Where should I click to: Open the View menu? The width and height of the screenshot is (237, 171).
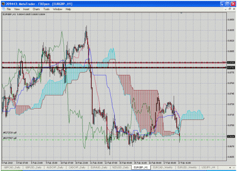(x=17, y=9)
